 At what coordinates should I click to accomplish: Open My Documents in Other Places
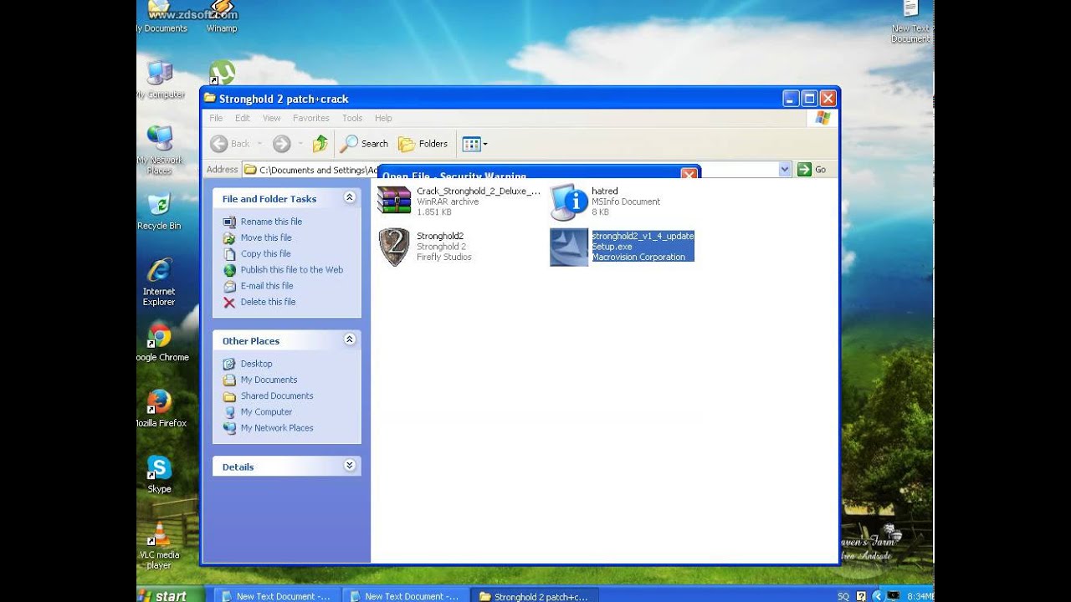(269, 380)
